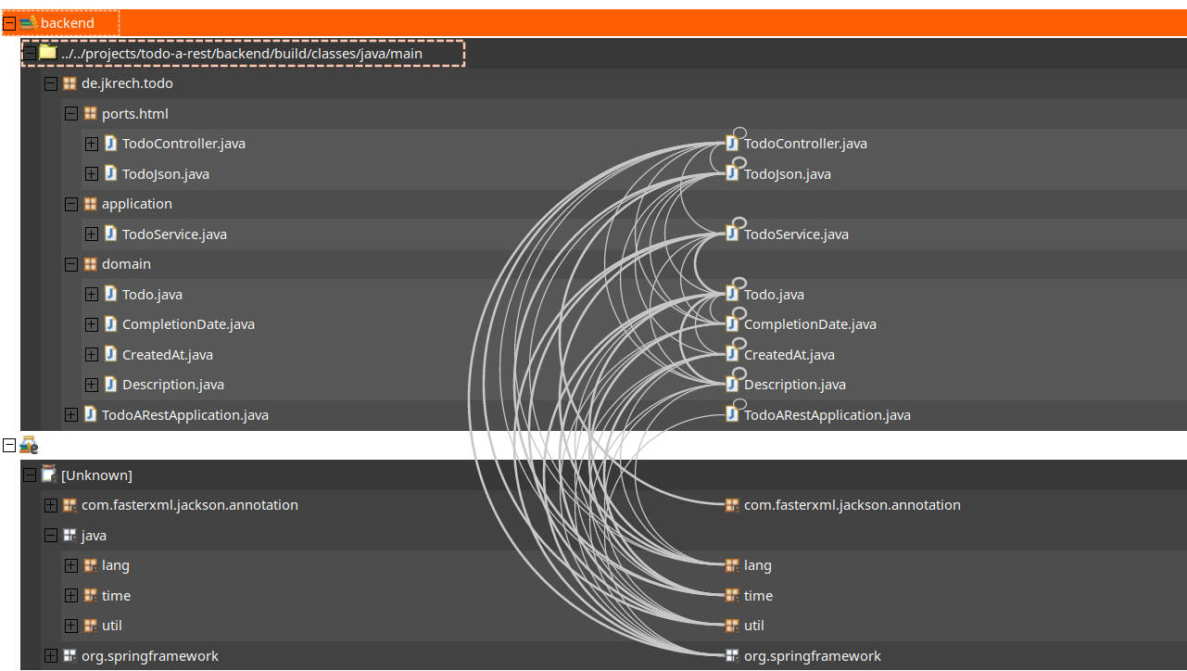The width and height of the screenshot is (1187, 671).
Task: Expand CompletionDate.java in left tree
Action: [x=91, y=324]
